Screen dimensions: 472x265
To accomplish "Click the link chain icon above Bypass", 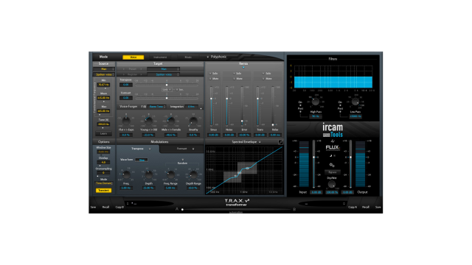I will tap(332, 165).
